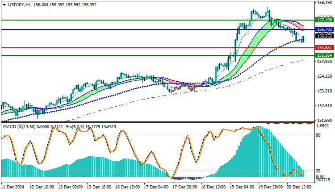The width and height of the screenshot is (335, 192).
Task: Click the 13 Dec 02:00 time axis label
Action: click(71, 187)
